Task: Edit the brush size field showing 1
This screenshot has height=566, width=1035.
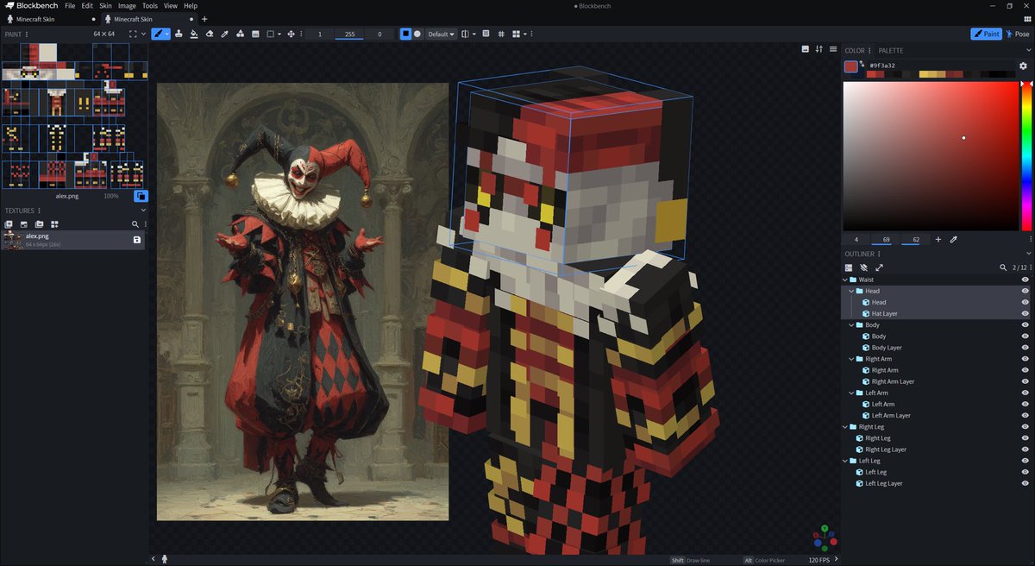Action: (x=320, y=34)
